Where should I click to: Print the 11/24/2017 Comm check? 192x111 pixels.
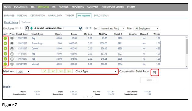pos(12,49)
